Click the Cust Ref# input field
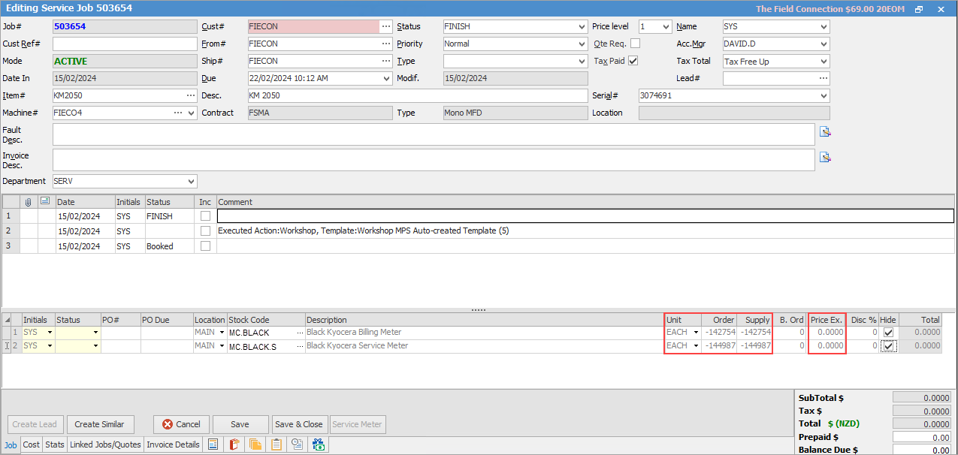Screen dimensions: 958x455 point(124,44)
